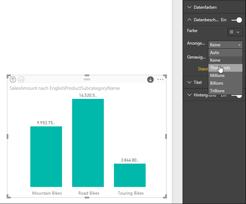Click the drill up arrow icon
This screenshot has width=246, height=204.
[x=13, y=79]
